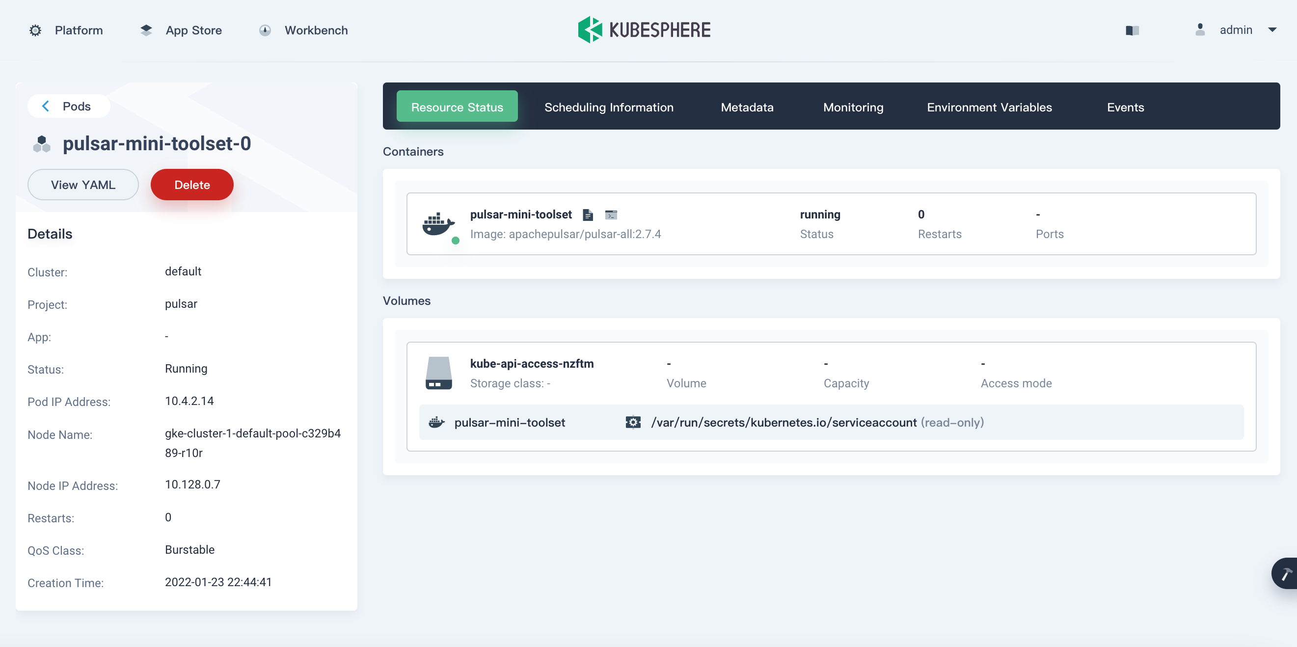Expand the kube-api-access-nzftm volume entry
The height and width of the screenshot is (647, 1297).
[x=532, y=364]
